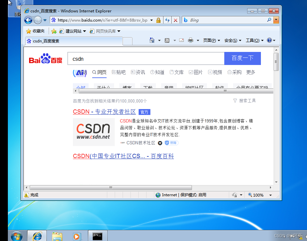The height and width of the screenshot is (241, 307).
Task: Click the Help question mark icon
Action: [x=269, y=40]
